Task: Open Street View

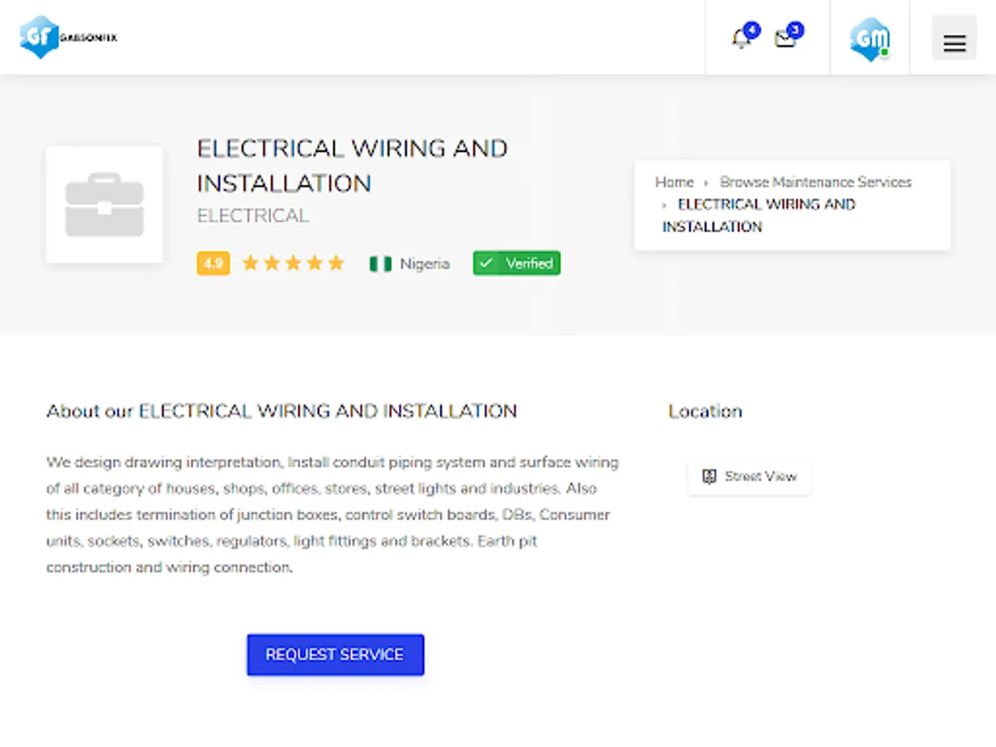Action: [x=749, y=476]
